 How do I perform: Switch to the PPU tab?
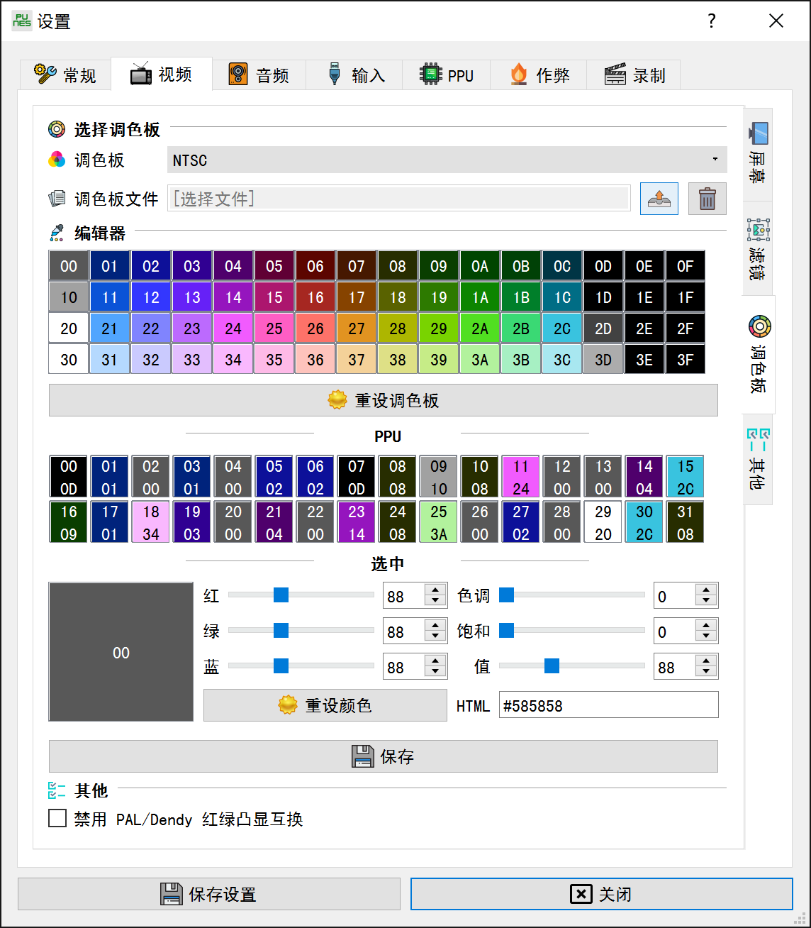[447, 75]
